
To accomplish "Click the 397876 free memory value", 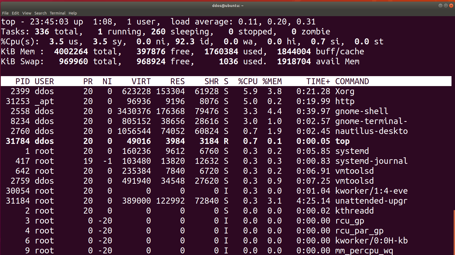I will (151, 52).
